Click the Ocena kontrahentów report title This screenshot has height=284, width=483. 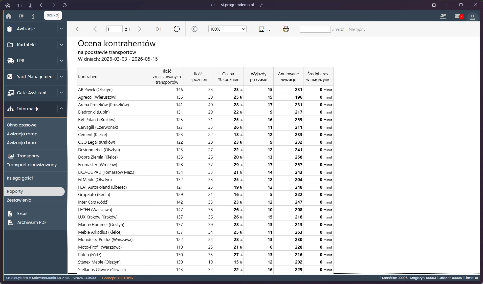(x=117, y=43)
